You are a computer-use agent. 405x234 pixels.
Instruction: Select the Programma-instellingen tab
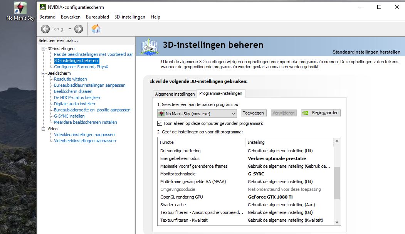(221, 93)
